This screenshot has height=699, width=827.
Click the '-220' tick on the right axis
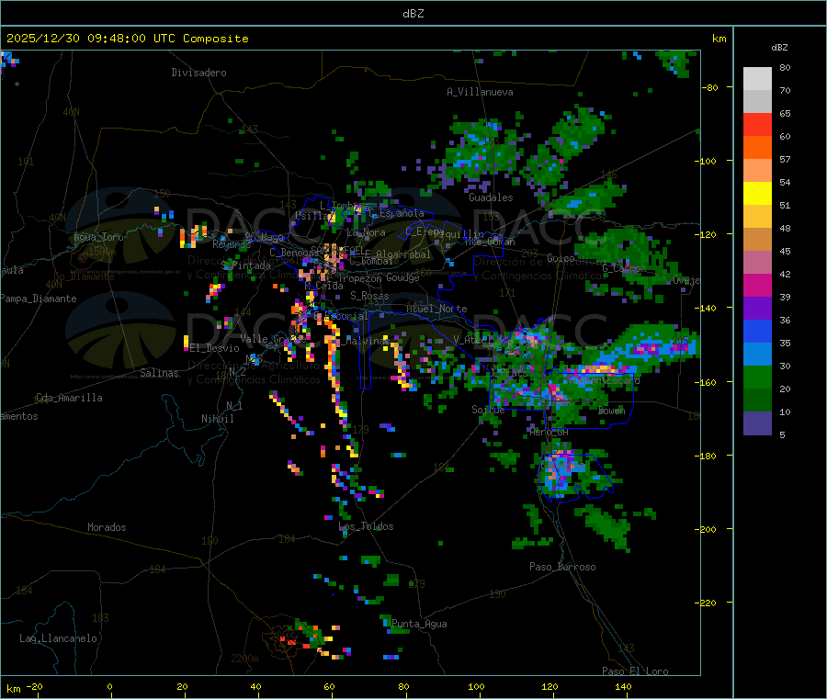point(708,603)
